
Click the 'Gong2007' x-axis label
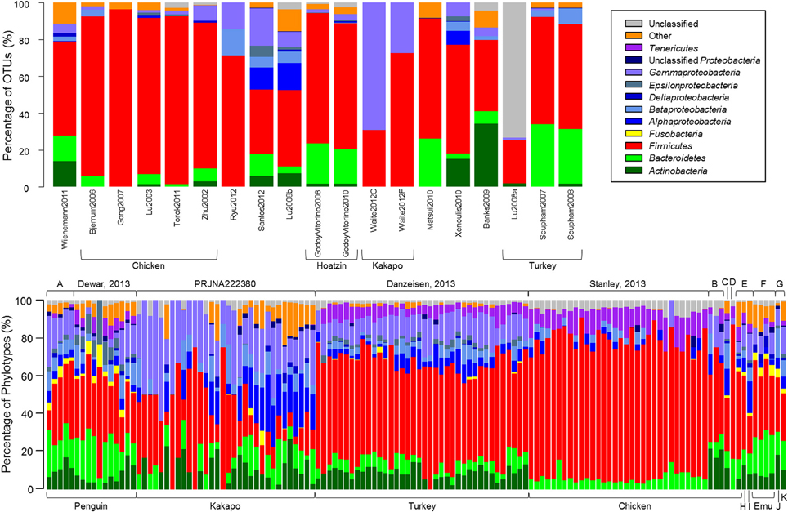pos(121,207)
